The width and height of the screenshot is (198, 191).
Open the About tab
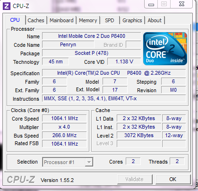pos(155,20)
